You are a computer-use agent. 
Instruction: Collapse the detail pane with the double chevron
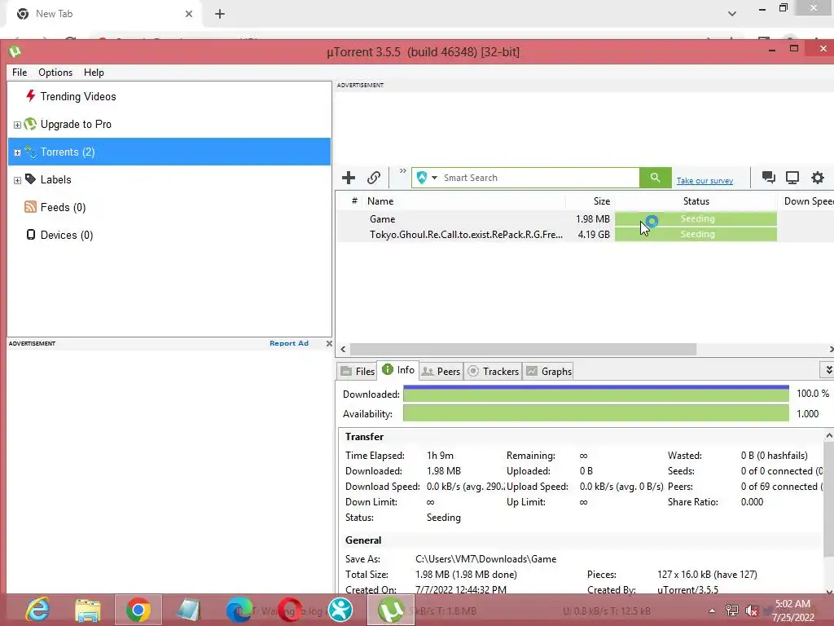tap(827, 369)
